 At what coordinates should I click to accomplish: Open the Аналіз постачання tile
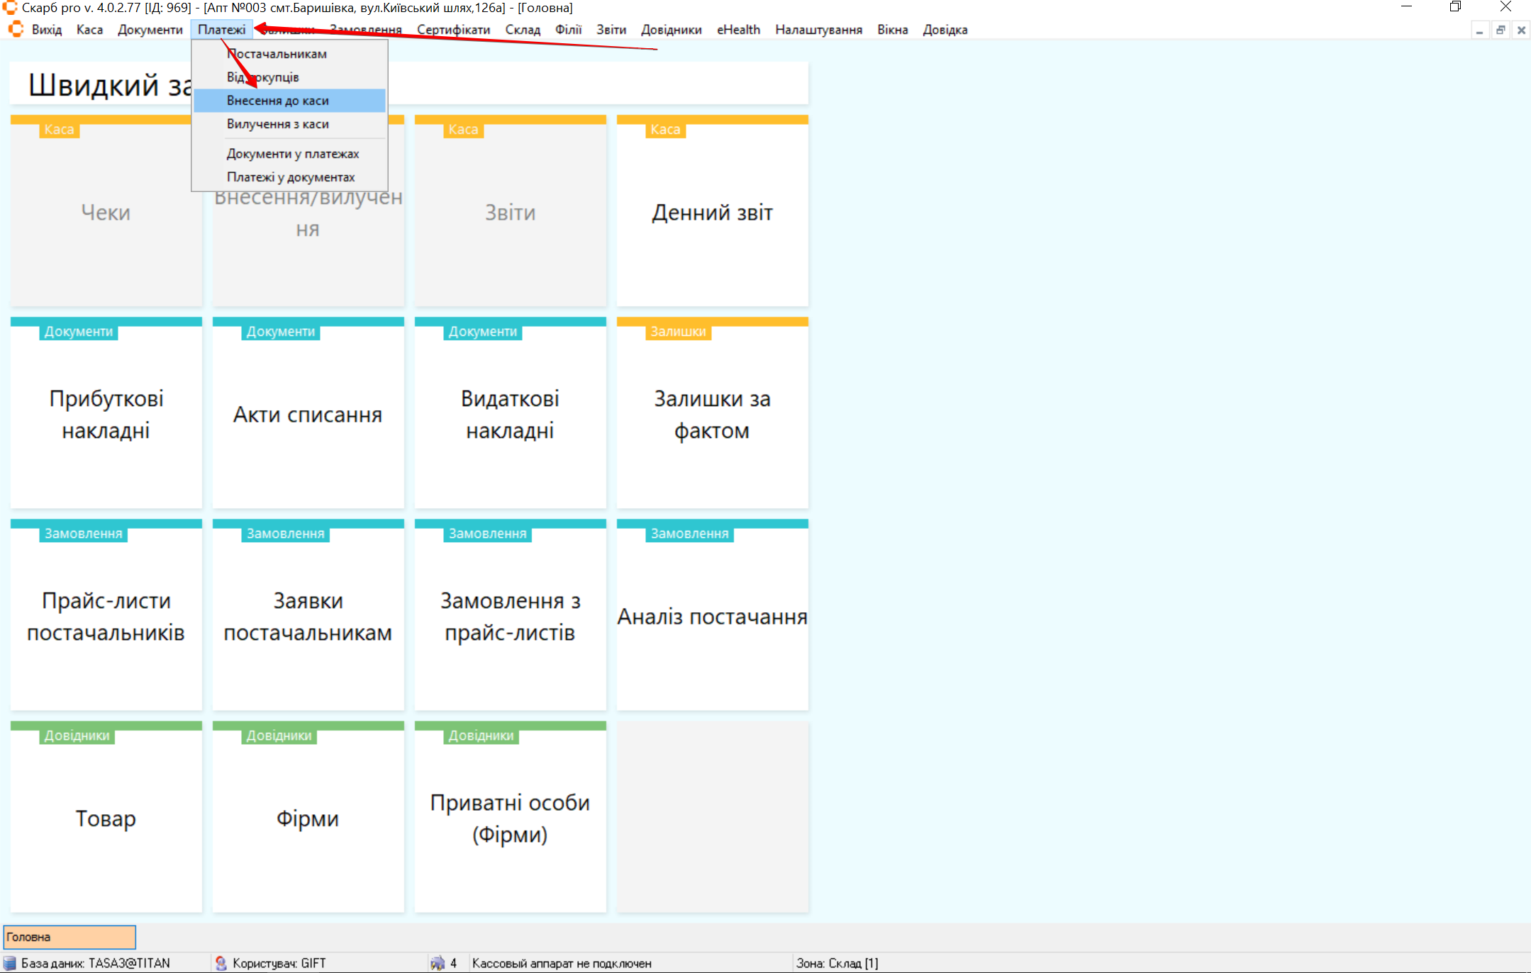[712, 617]
